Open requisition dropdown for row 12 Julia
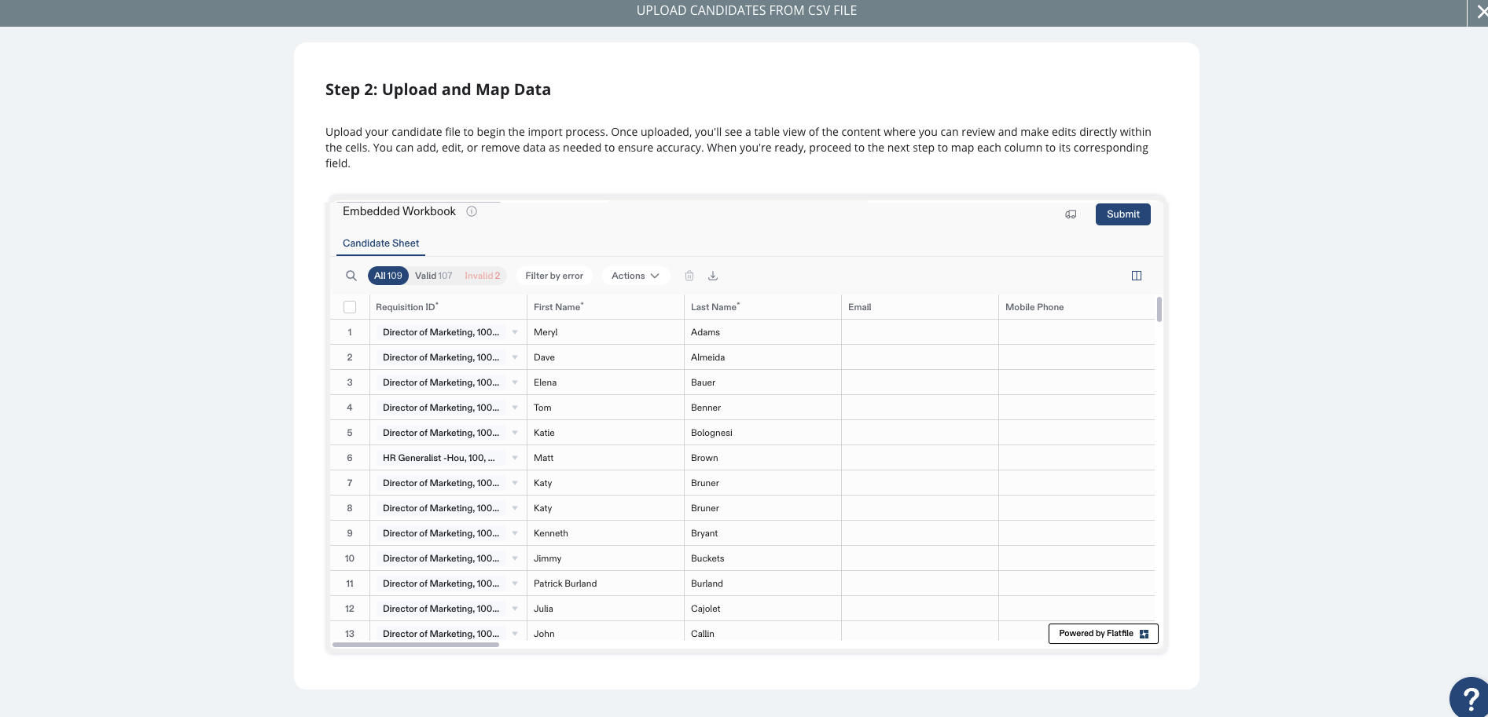This screenshot has height=717, width=1488. click(515, 609)
